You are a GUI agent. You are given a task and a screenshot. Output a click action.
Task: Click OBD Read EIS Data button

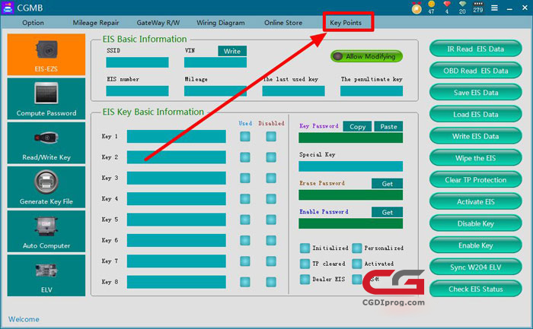(476, 71)
